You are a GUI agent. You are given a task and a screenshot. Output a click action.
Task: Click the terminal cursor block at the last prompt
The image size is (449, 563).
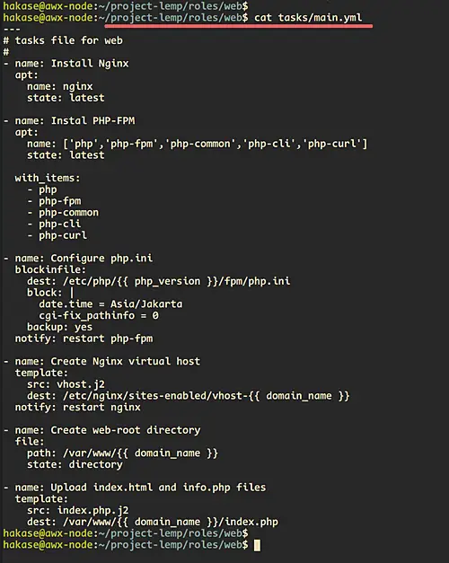point(257,545)
